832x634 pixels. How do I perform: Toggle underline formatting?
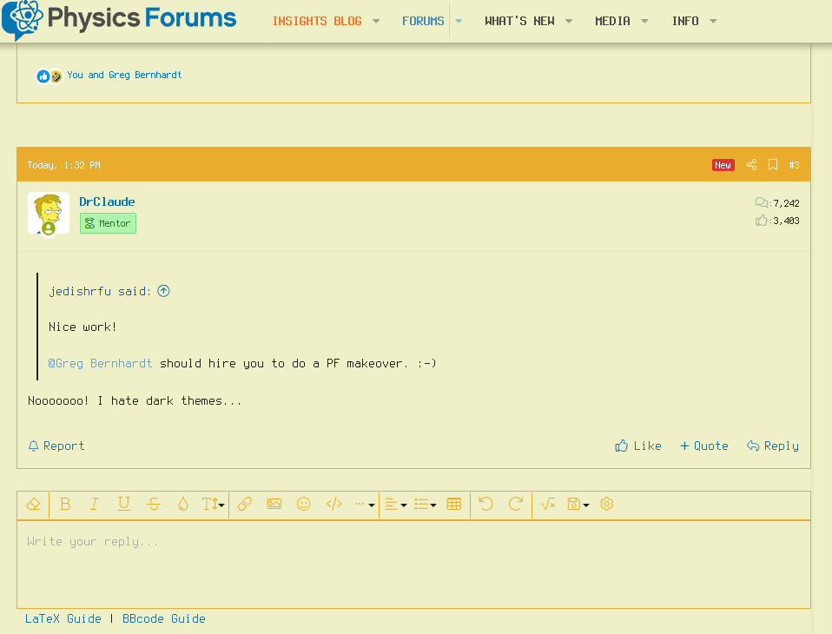(124, 504)
